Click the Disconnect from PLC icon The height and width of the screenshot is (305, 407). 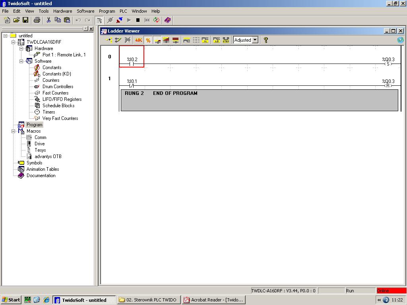click(x=119, y=20)
